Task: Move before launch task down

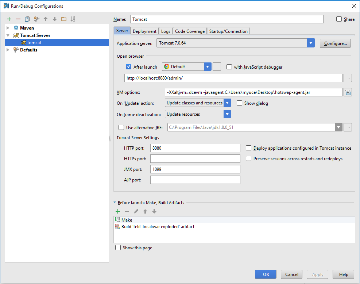Action: (x=154, y=211)
